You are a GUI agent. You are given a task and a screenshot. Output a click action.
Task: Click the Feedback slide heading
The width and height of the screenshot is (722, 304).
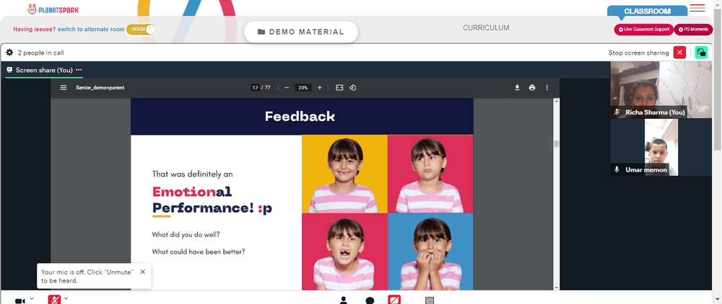(x=300, y=116)
